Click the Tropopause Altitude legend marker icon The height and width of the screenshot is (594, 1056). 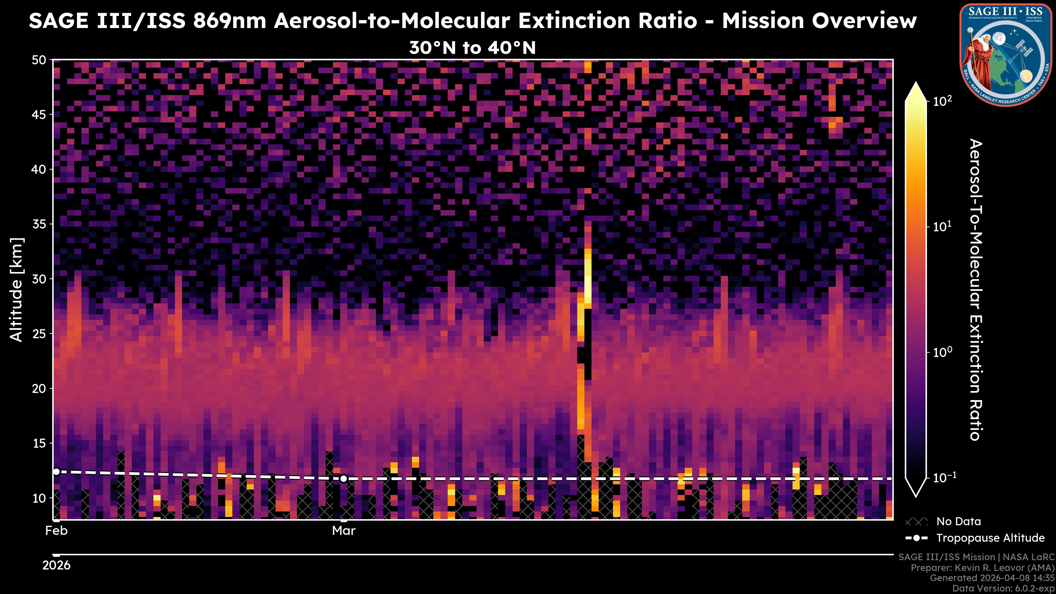(916, 538)
